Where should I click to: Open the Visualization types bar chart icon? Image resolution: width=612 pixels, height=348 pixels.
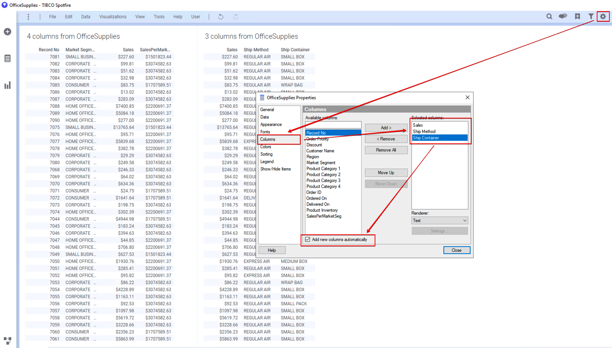[7, 85]
